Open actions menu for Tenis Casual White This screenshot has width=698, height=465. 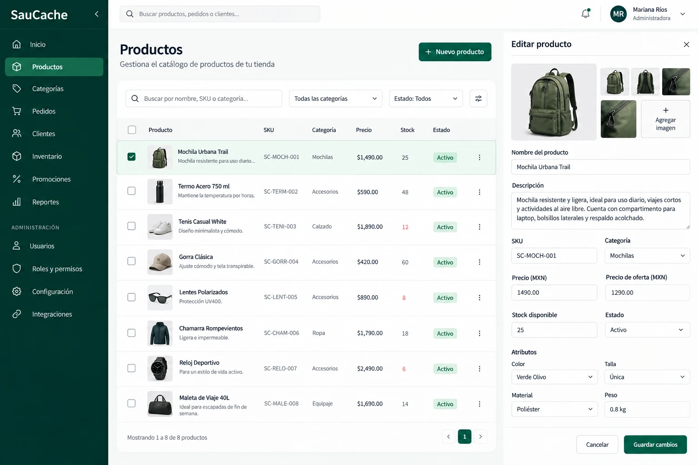479,227
